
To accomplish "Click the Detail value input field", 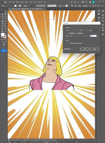I will coord(93,36).
